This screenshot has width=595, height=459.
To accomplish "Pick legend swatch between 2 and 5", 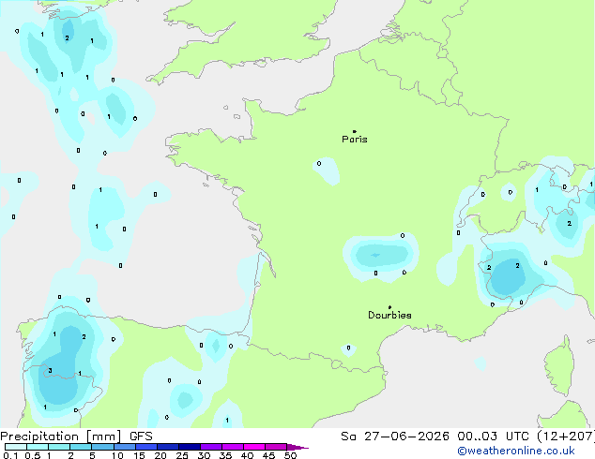I will click(x=81, y=447).
